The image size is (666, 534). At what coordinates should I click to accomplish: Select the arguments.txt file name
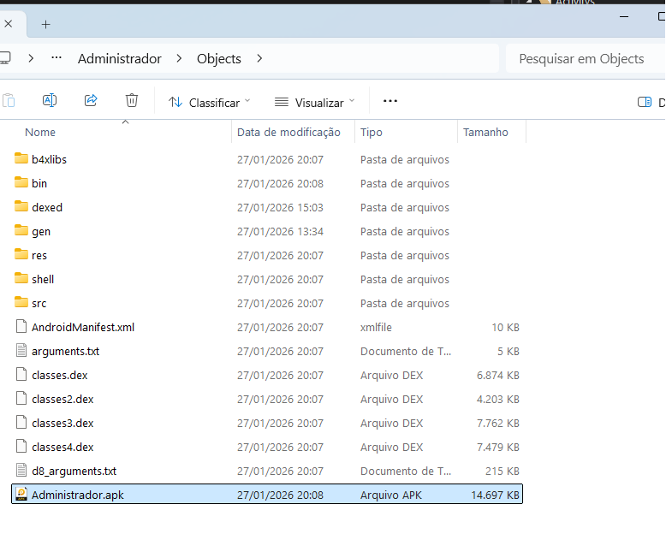coord(65,352)
